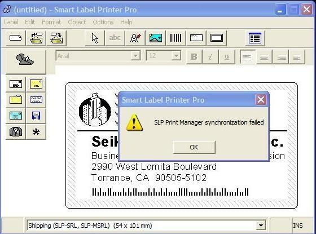Open the Shipping label type dropdown arrow

261,226
